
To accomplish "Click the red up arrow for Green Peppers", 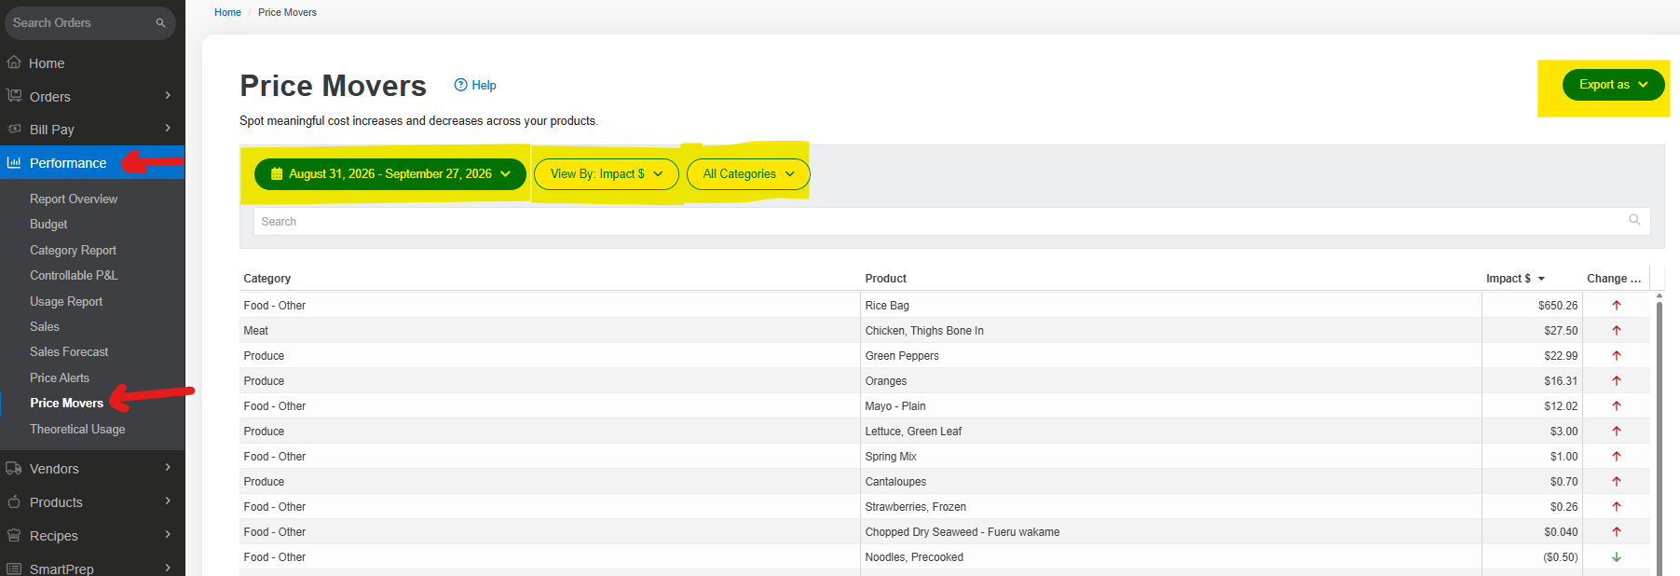I will [x=1617, y=355].
